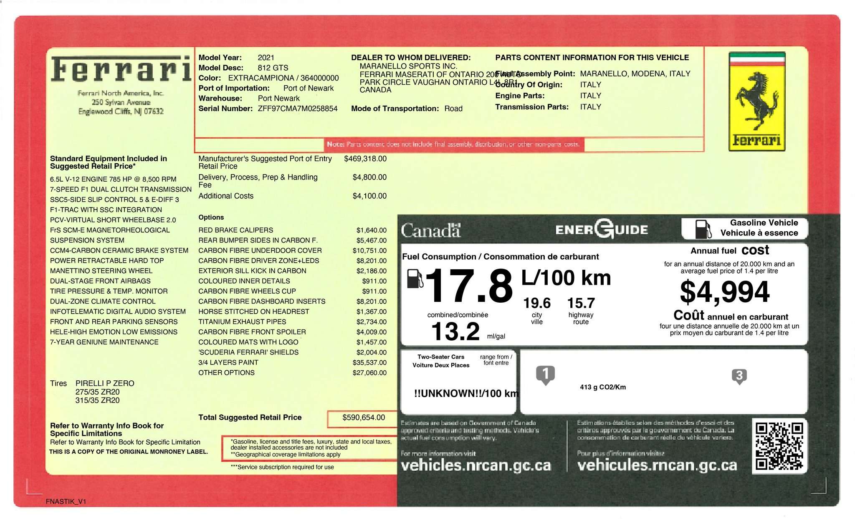Image resolution: width=855 pixels, height=519 pixels.
Task: Click the Manufacturer's Suggested price $469,318.00
Action: point(365,159)
